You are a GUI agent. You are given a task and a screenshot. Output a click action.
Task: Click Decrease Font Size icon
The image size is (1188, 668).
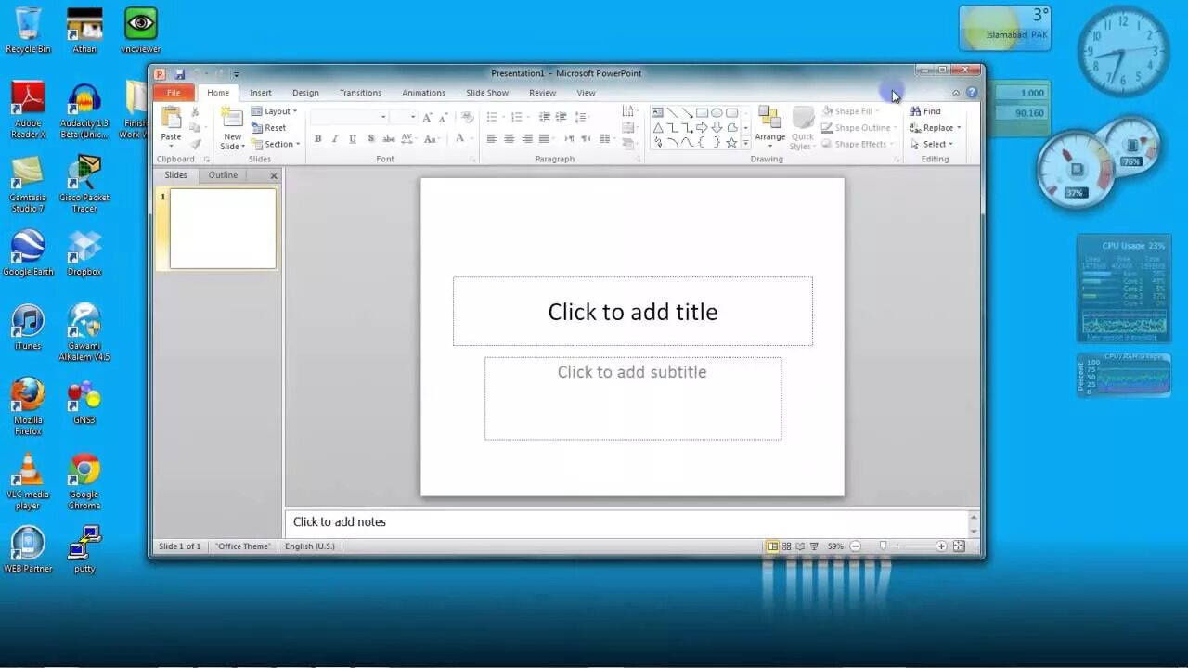(443, 117)
